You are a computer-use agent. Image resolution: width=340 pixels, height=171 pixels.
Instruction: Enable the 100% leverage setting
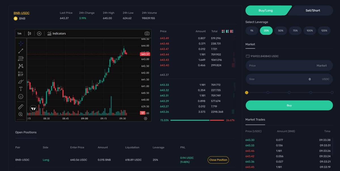pos(309,31)
